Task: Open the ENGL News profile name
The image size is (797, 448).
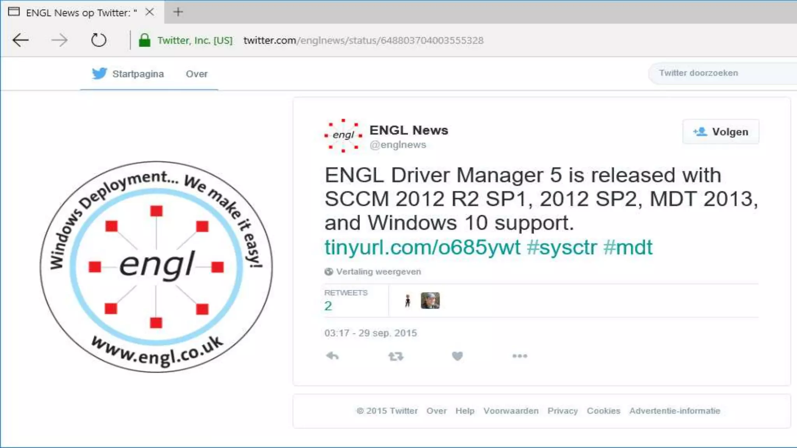Action: pyautogui.click(x=409, y=130)
